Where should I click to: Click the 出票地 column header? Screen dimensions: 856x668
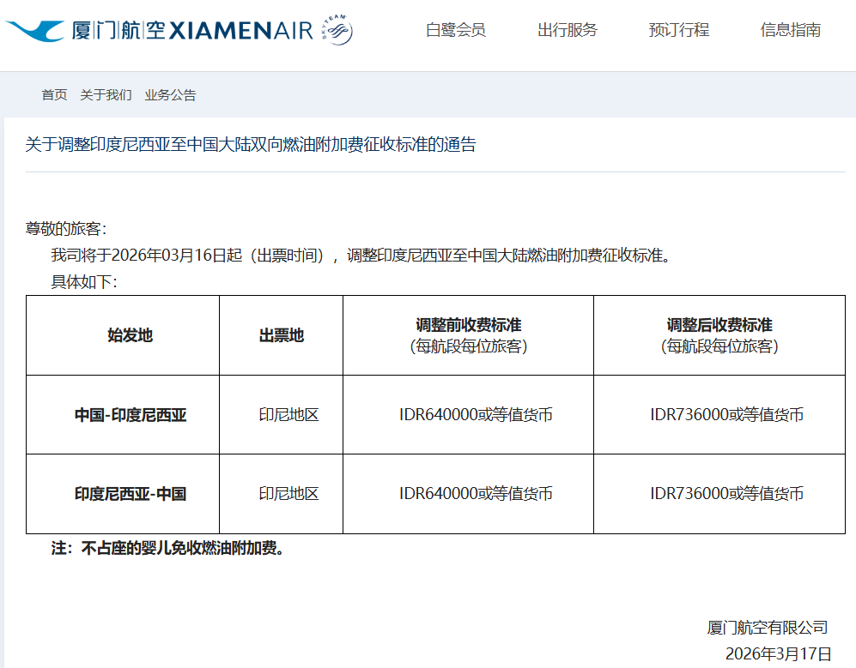click(281, 335)
